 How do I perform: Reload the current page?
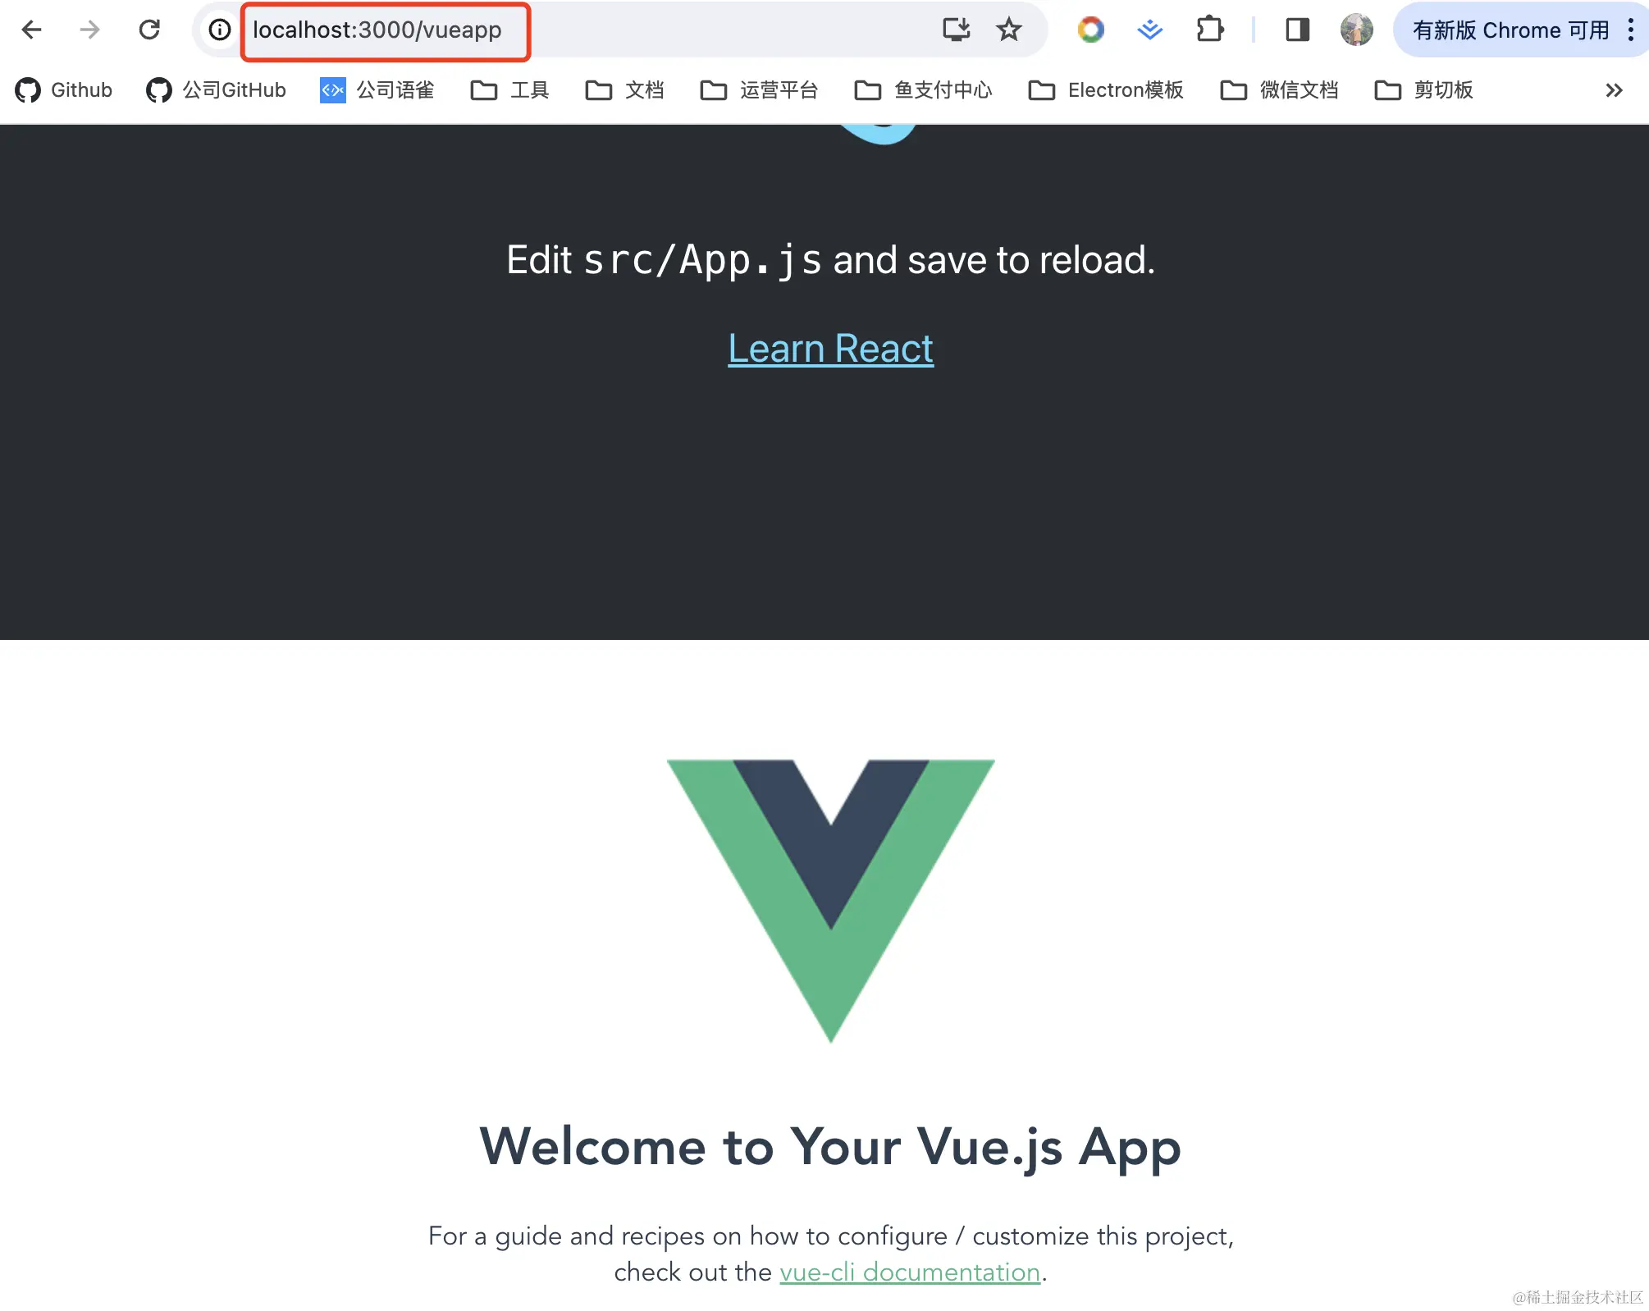pyautogui.click(x=149, y=30)
